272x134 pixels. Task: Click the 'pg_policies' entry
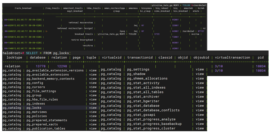[36, 116]
